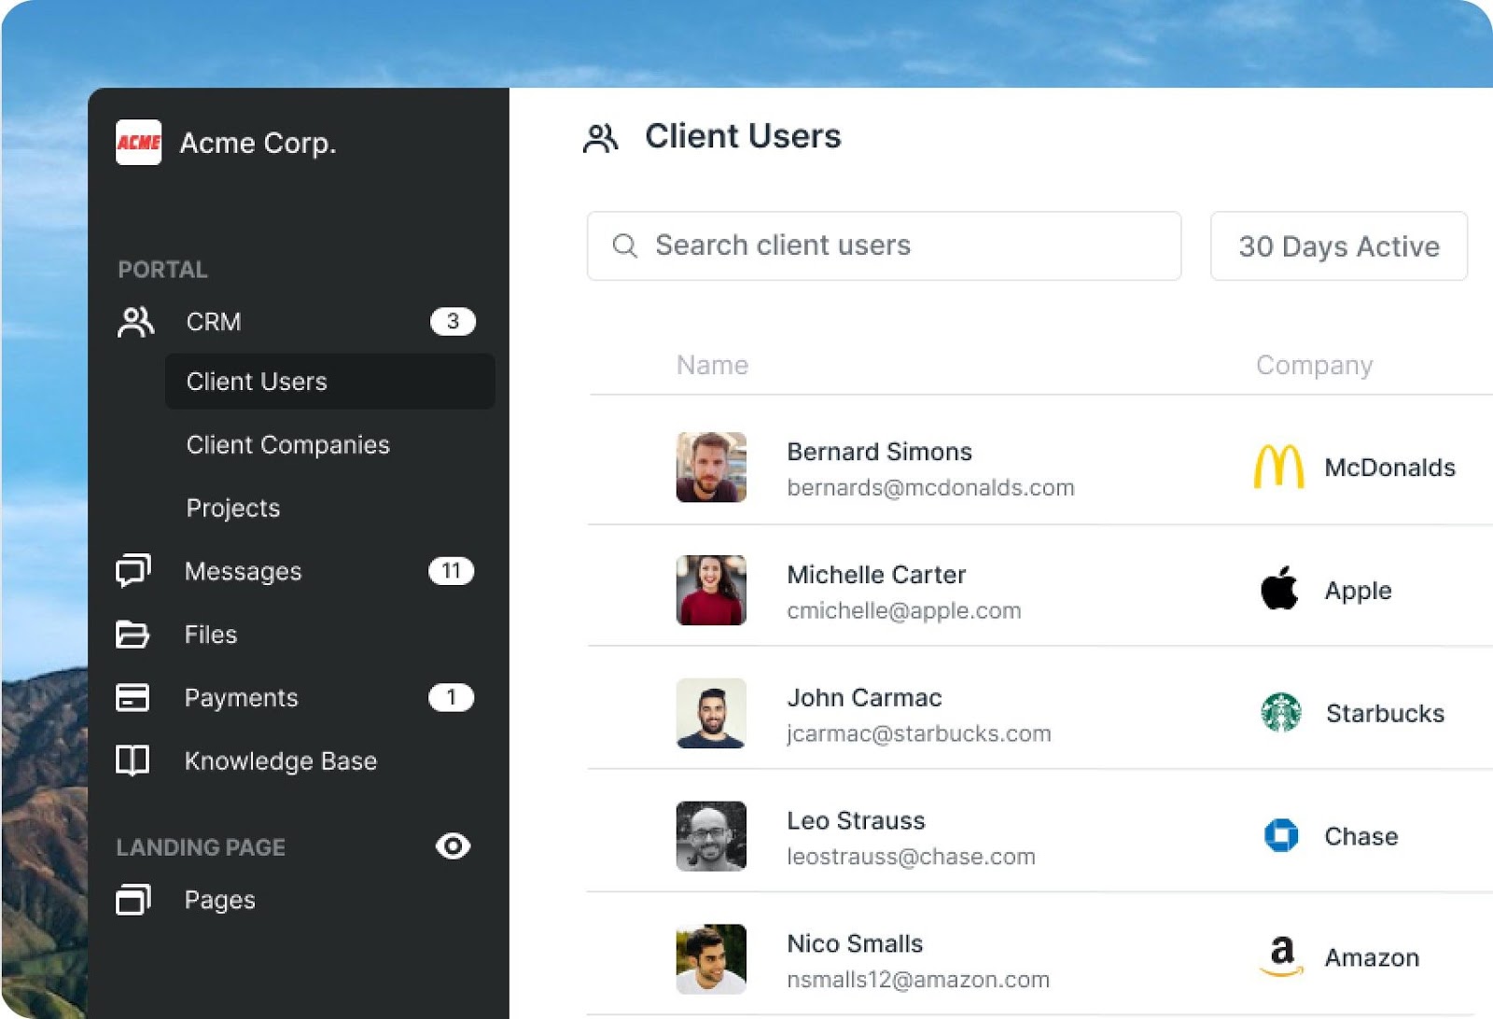Open Michelle Carter's user profile
This screenshot has width=1493, height=1019.
coord(876,576)
